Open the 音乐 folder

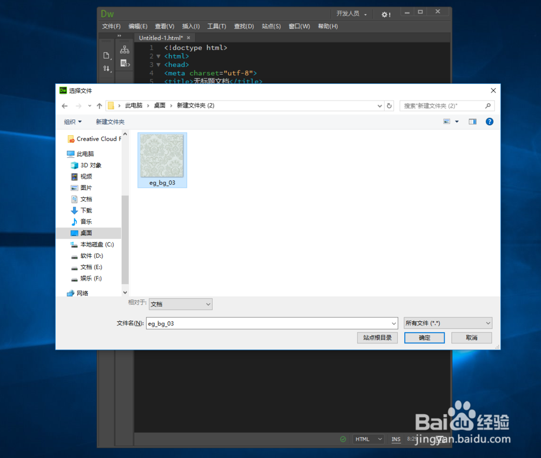(x=82, y=222)
